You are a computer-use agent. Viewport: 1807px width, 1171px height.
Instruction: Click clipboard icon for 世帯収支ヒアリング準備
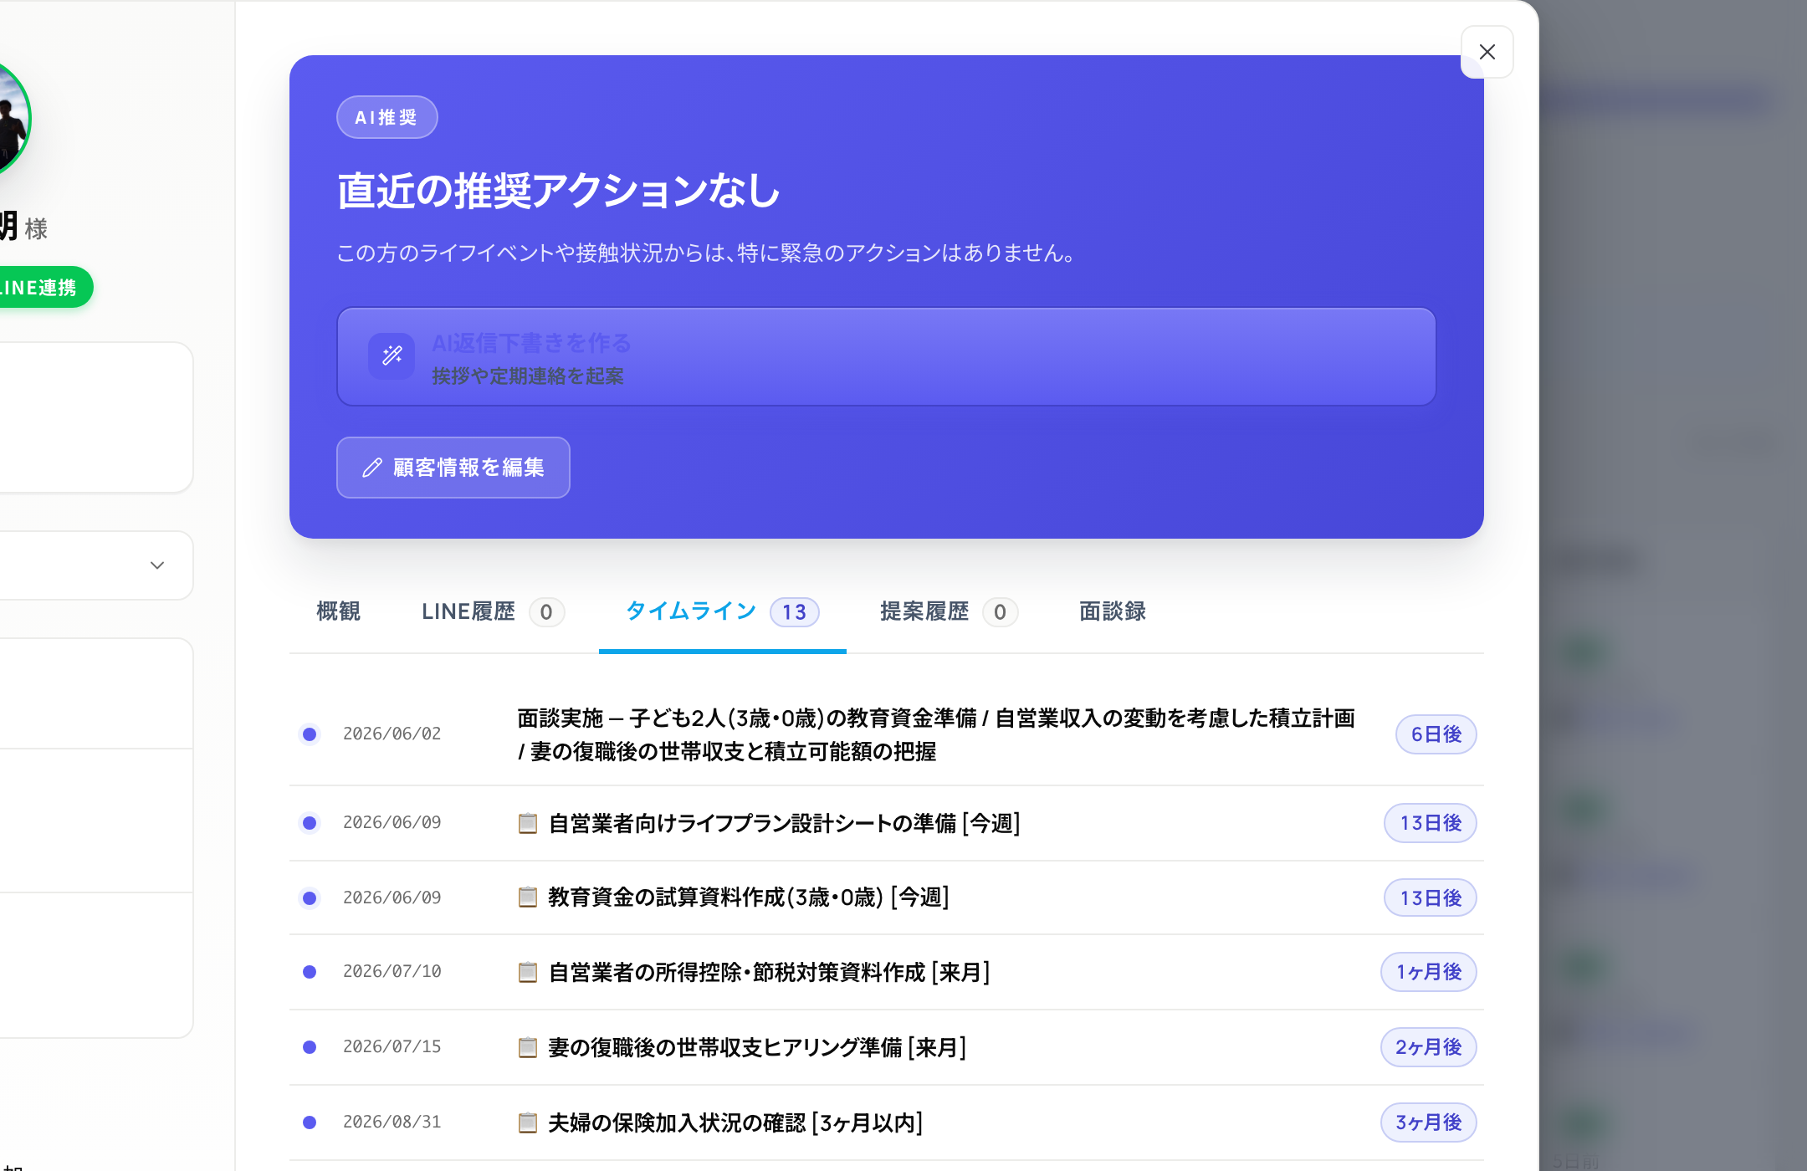pyautogui.click(x=528, y=1047)
